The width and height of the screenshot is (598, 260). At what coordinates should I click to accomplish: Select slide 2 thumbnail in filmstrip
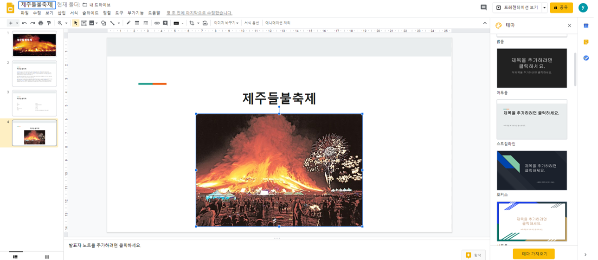[x=34, y=73]
